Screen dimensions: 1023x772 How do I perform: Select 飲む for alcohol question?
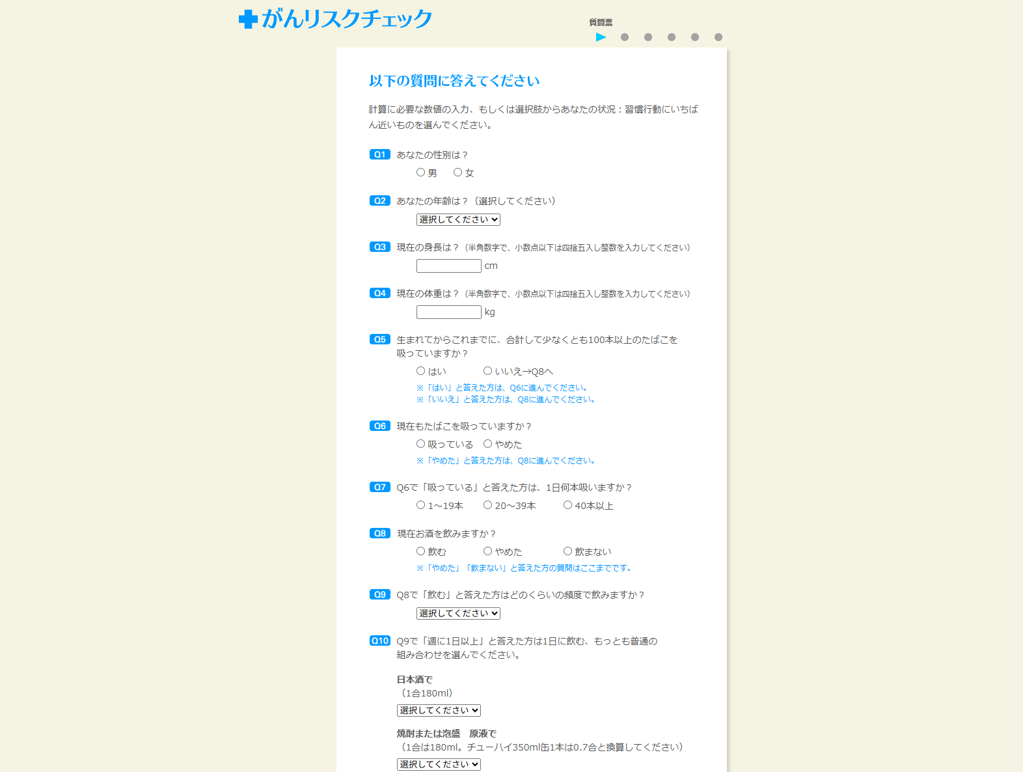421,551
